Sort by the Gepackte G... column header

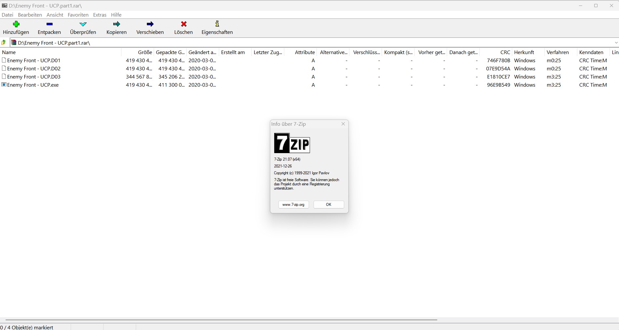pyautogui.click(x=170, y=52)
